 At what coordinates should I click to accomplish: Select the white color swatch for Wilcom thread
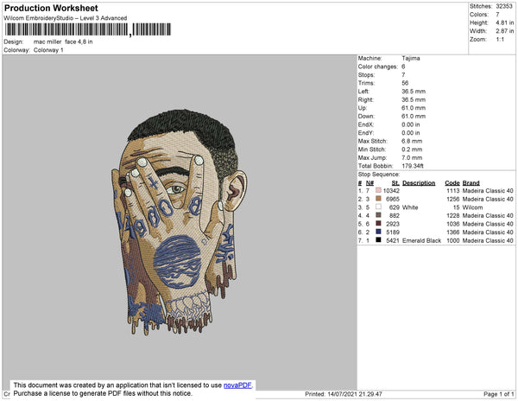(x=379, y=207)
